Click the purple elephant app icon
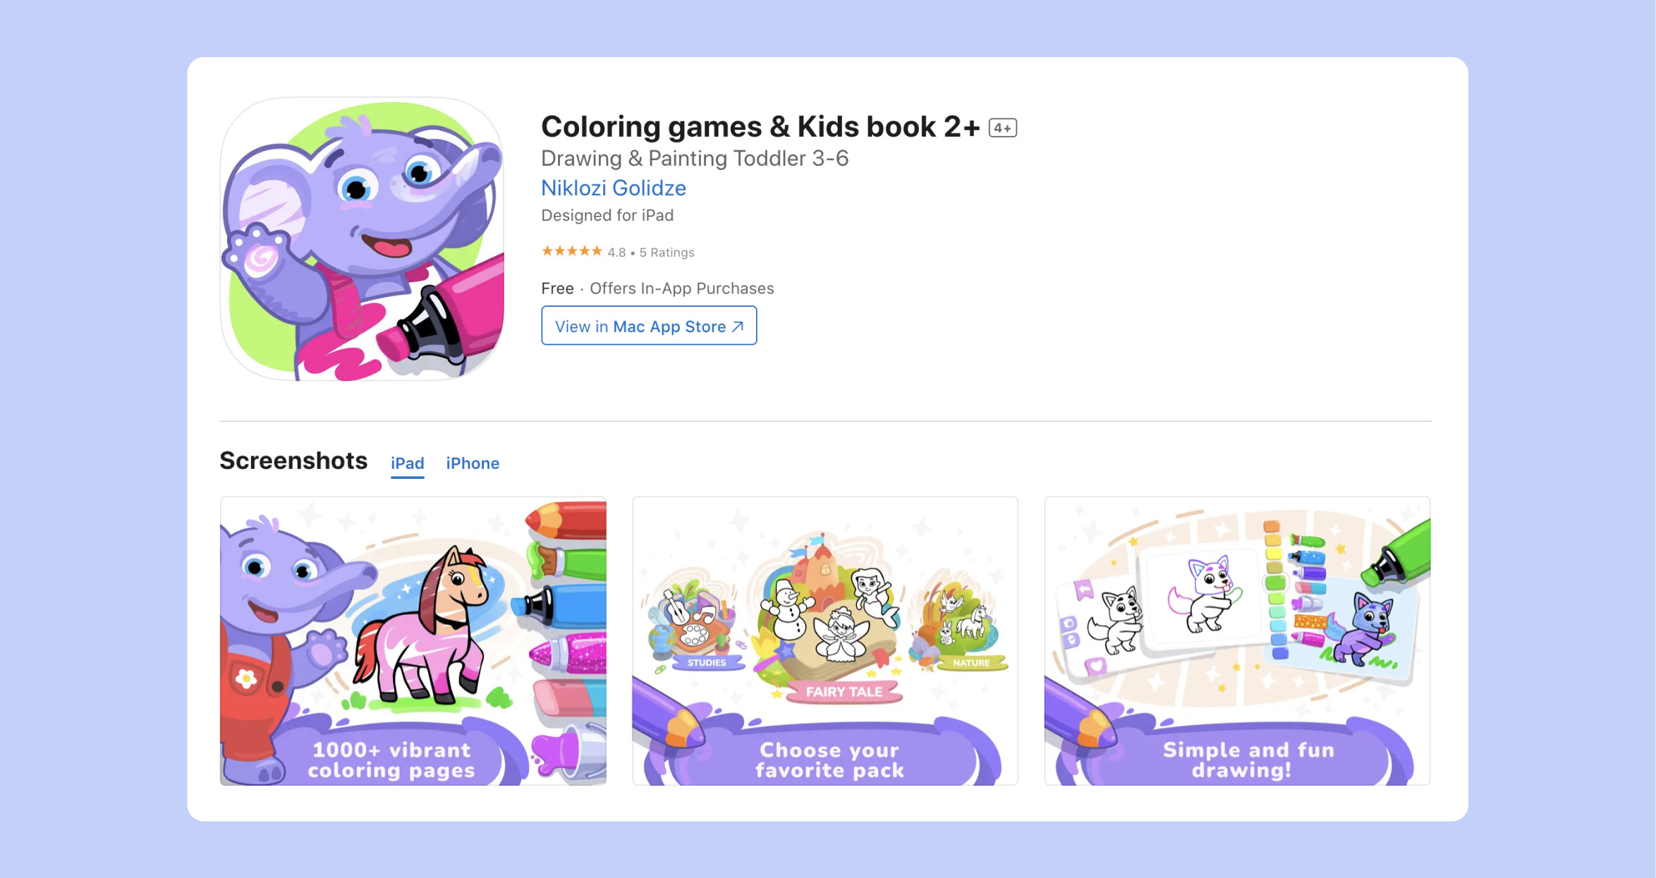Viewport: 1656px width, 878px height. [x=362, y=239]
